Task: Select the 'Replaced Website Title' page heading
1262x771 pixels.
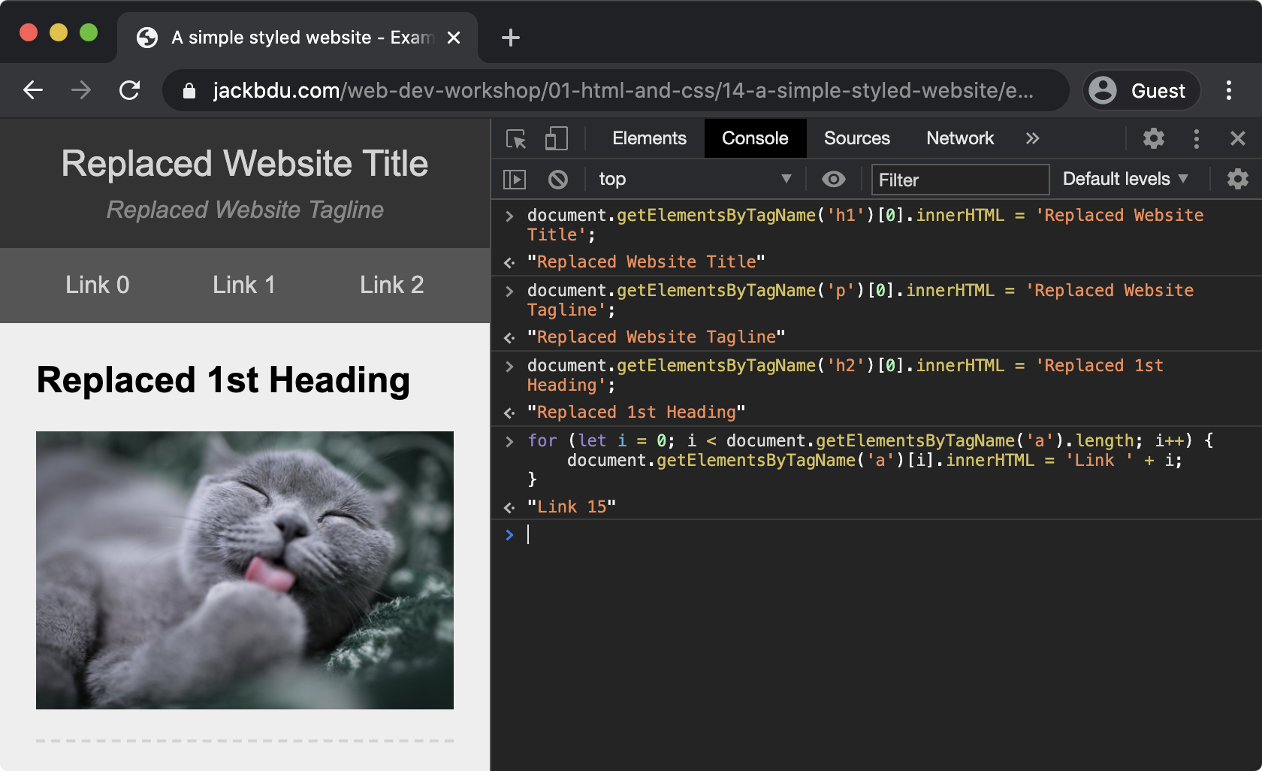Action: click(x=245, y=163)
